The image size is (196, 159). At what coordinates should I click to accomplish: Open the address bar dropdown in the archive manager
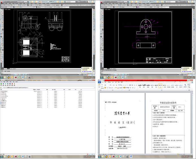pos(94,88)
